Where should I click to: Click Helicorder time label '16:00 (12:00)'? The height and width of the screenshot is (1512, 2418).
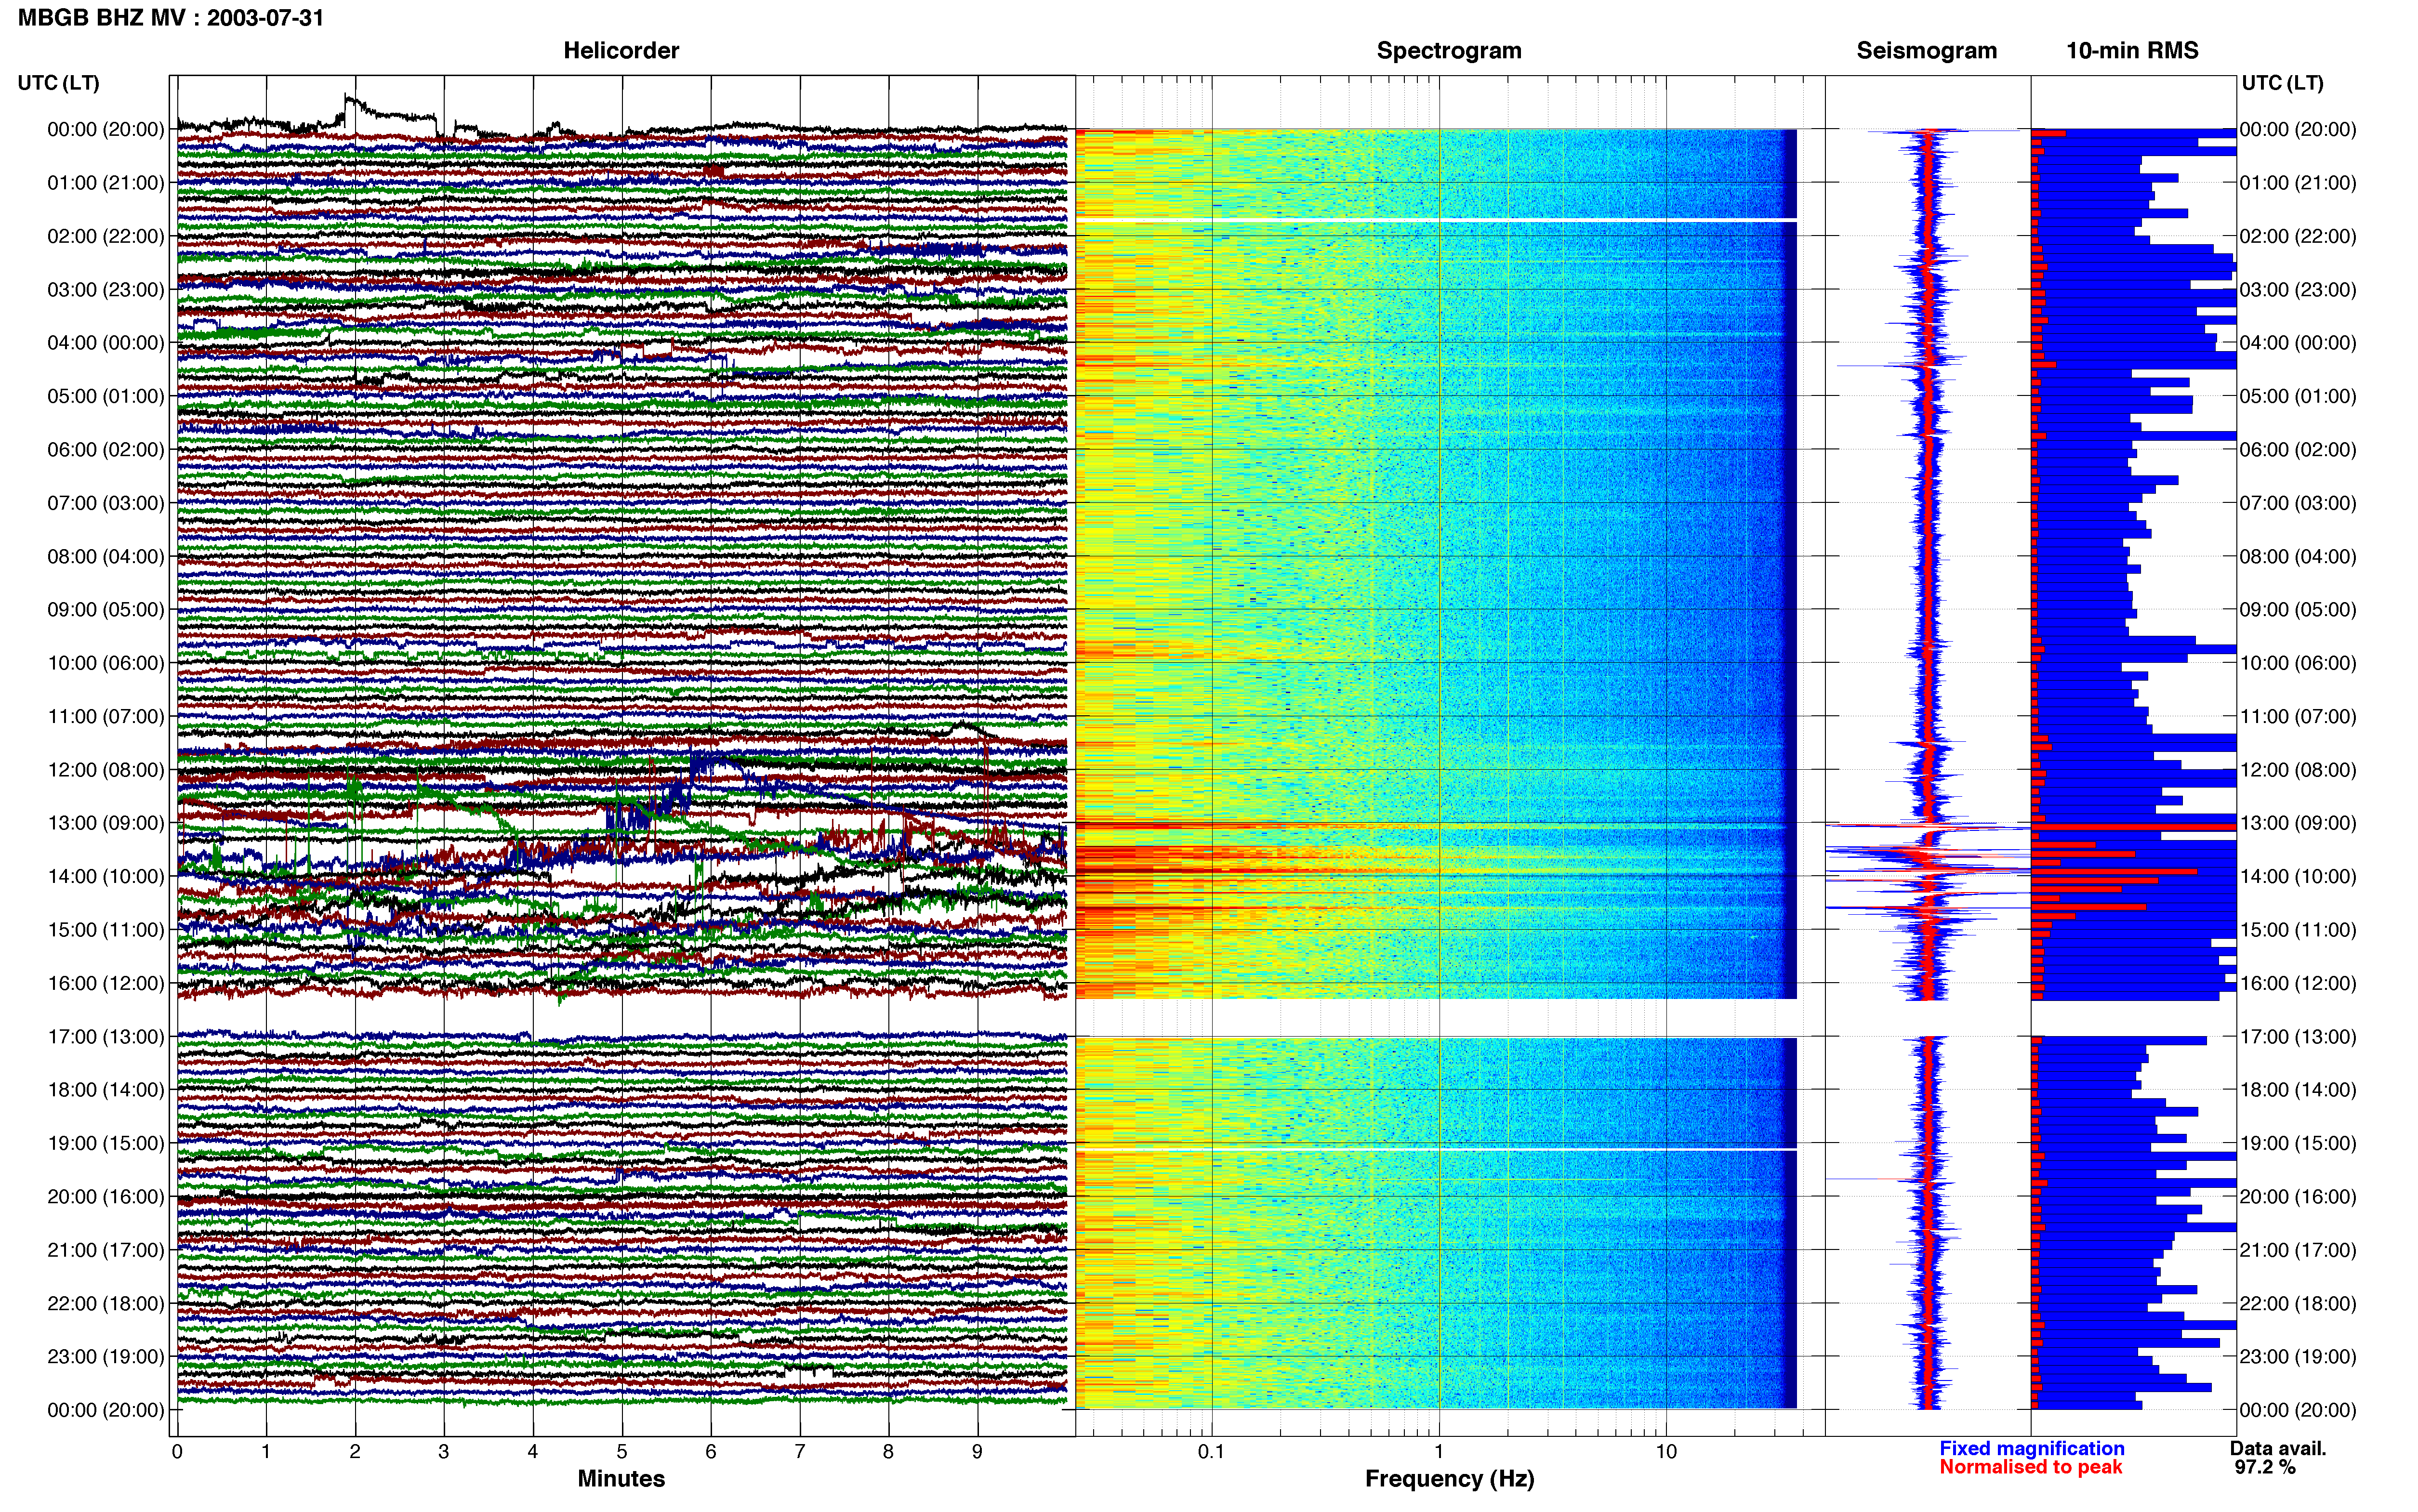click(106, 983)
